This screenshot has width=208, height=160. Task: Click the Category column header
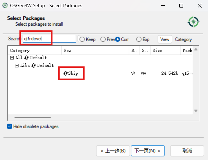pos(35,51)
